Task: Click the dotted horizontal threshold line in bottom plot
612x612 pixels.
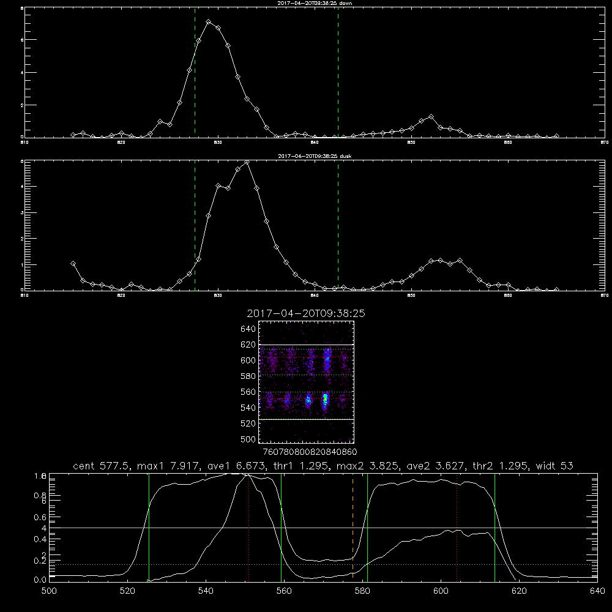Action: click(x=323, y=564)
